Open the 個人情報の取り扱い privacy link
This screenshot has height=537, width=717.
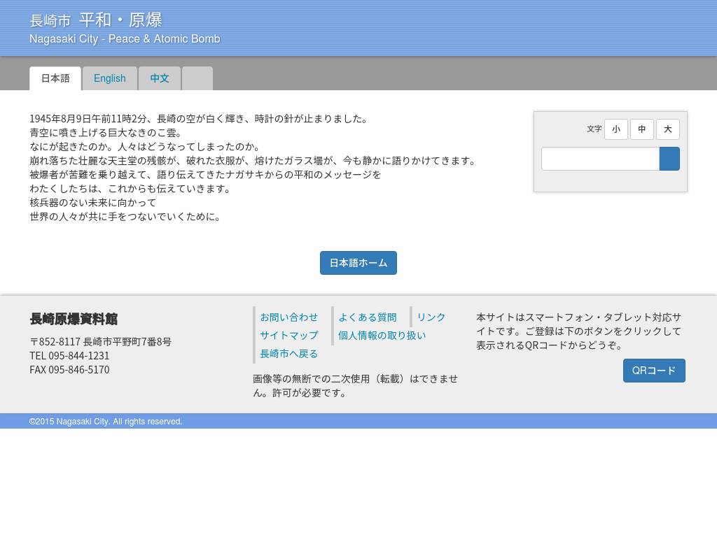382,336
